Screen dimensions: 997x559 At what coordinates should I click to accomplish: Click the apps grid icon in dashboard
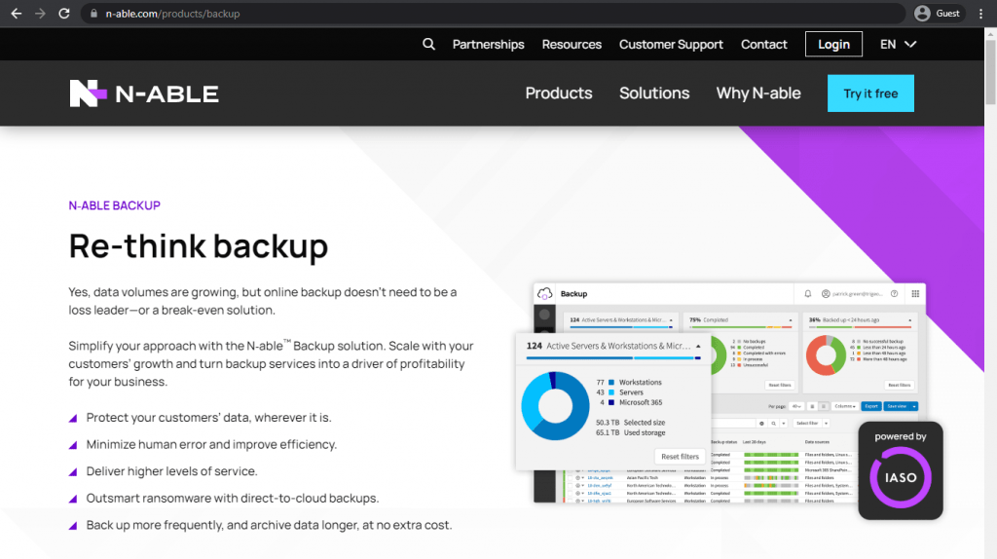tap(915, 294)
